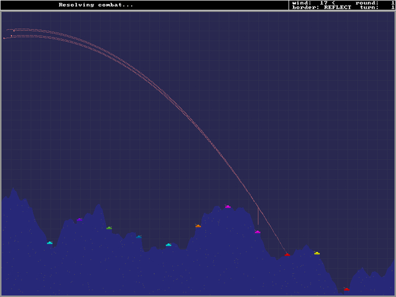396x297 pixels.
Task: Click the cyan tank in center valley
Action: tap(169, 245)
